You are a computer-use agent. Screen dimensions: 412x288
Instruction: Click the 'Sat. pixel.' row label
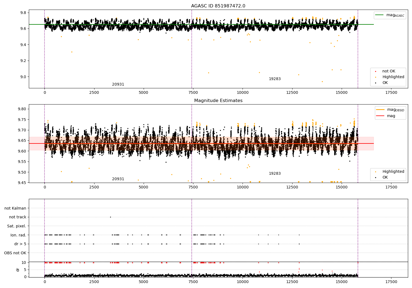(x=16, y=226)
